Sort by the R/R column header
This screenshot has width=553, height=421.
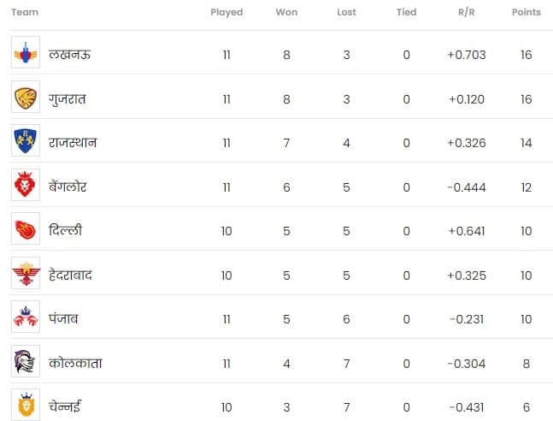(x=466, y=13)
